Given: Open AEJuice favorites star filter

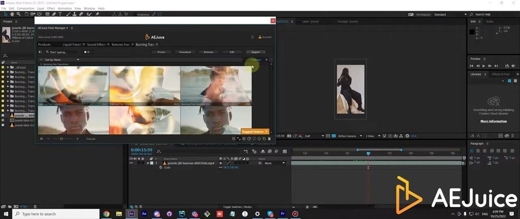Looking at the screenshot, I should [86, 52].
